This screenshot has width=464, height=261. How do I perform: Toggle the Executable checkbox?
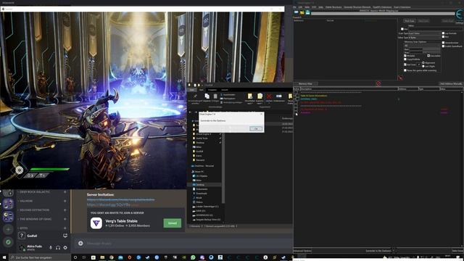click(428, 56)
